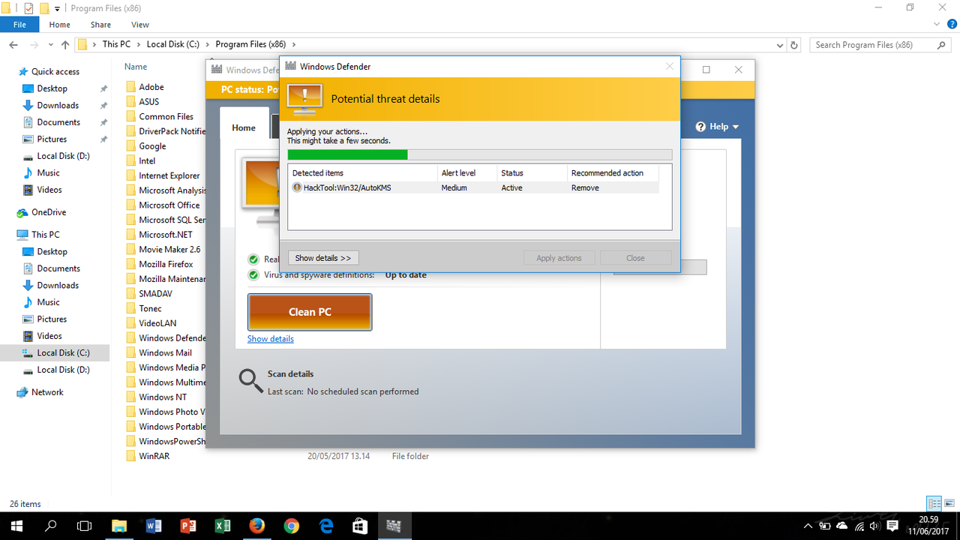960x540 pixels.
Task: Refresh the Program Files (x86) folder
Action: coord(795,45)
